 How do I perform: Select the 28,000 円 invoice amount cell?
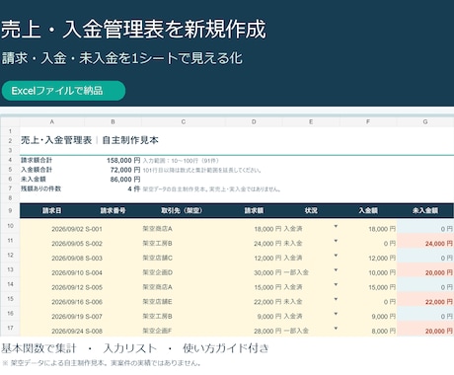[267, 331]
